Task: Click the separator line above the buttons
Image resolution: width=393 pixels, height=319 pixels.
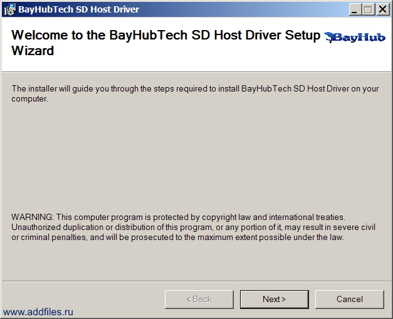Action: click(196, 280)
